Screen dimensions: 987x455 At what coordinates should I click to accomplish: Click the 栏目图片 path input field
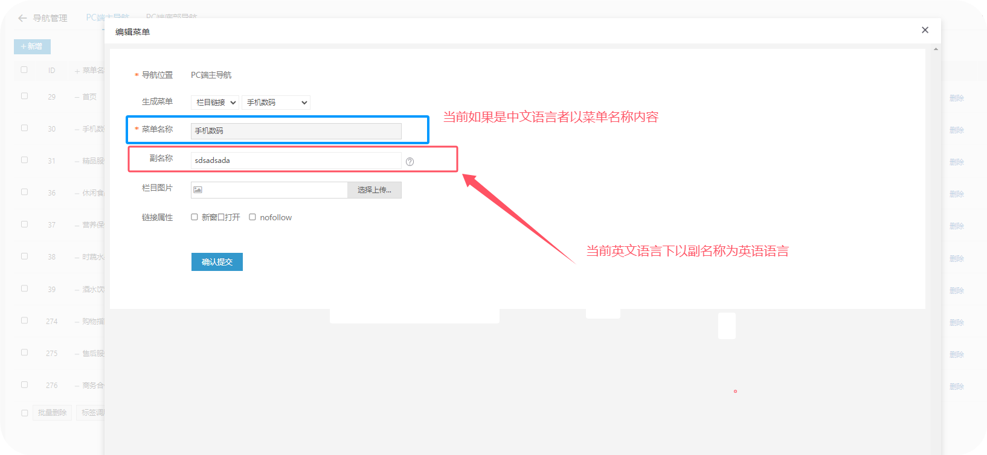269,190
